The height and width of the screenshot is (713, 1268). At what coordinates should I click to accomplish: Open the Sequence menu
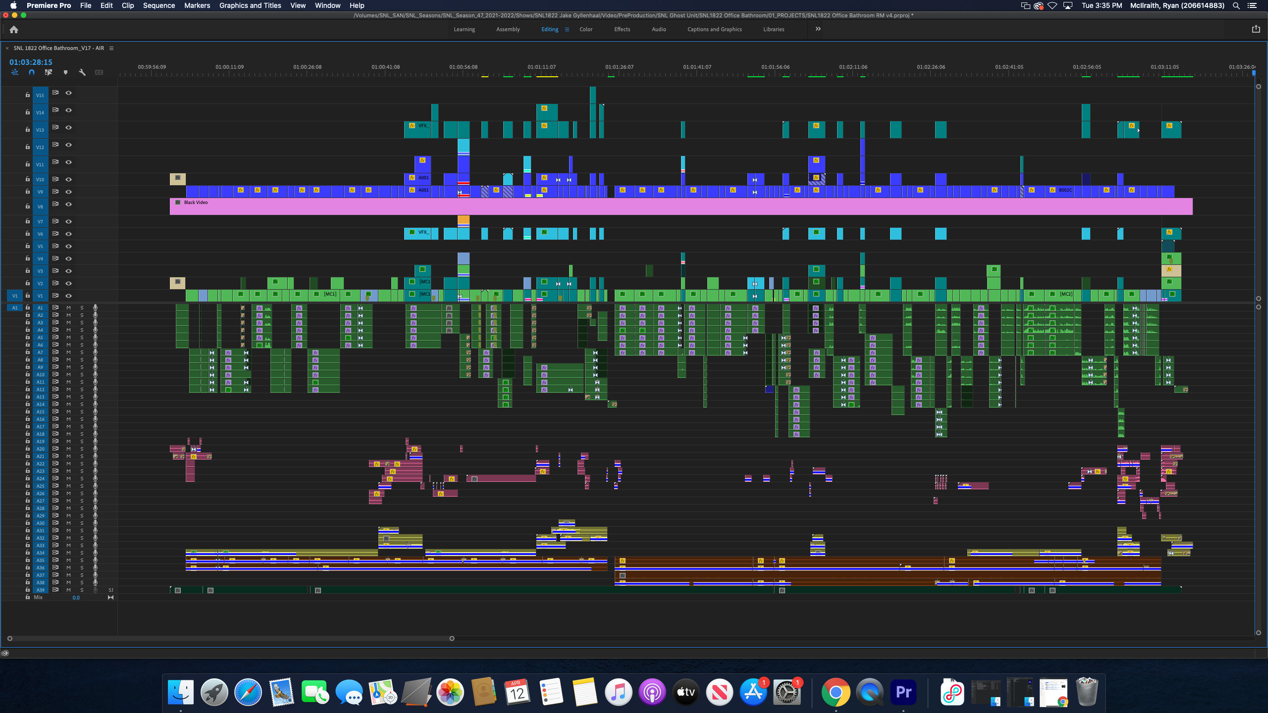tap(159, 5)
